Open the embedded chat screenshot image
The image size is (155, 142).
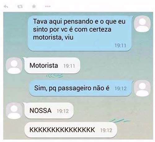[78, 76]
